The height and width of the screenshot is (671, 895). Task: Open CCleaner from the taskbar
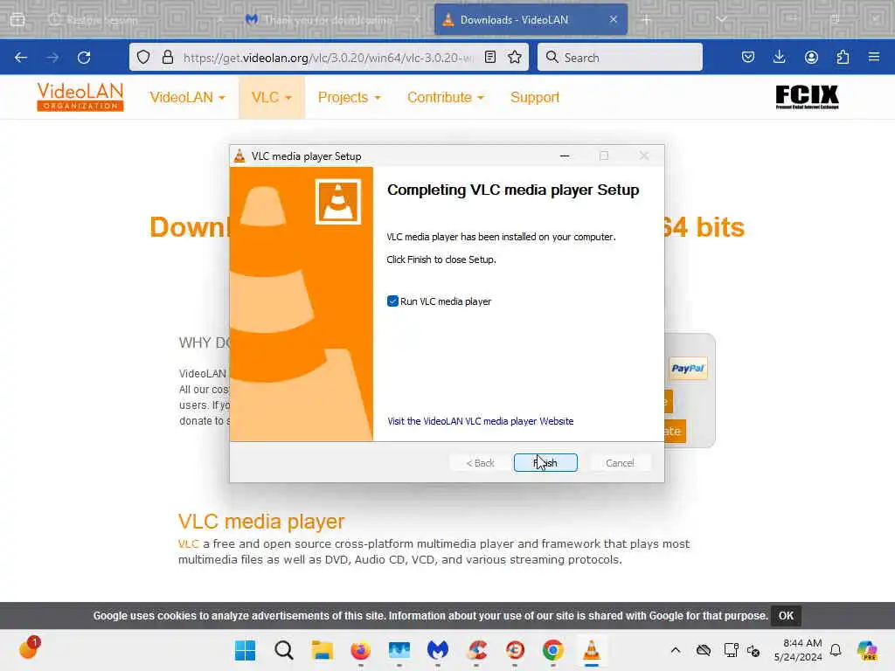[x=476, y=650]
